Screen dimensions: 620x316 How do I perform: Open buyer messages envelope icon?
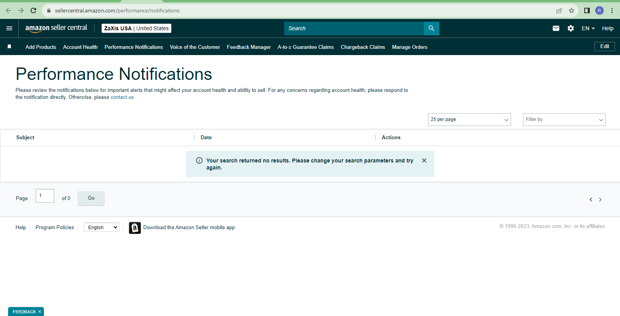point(556,28)
